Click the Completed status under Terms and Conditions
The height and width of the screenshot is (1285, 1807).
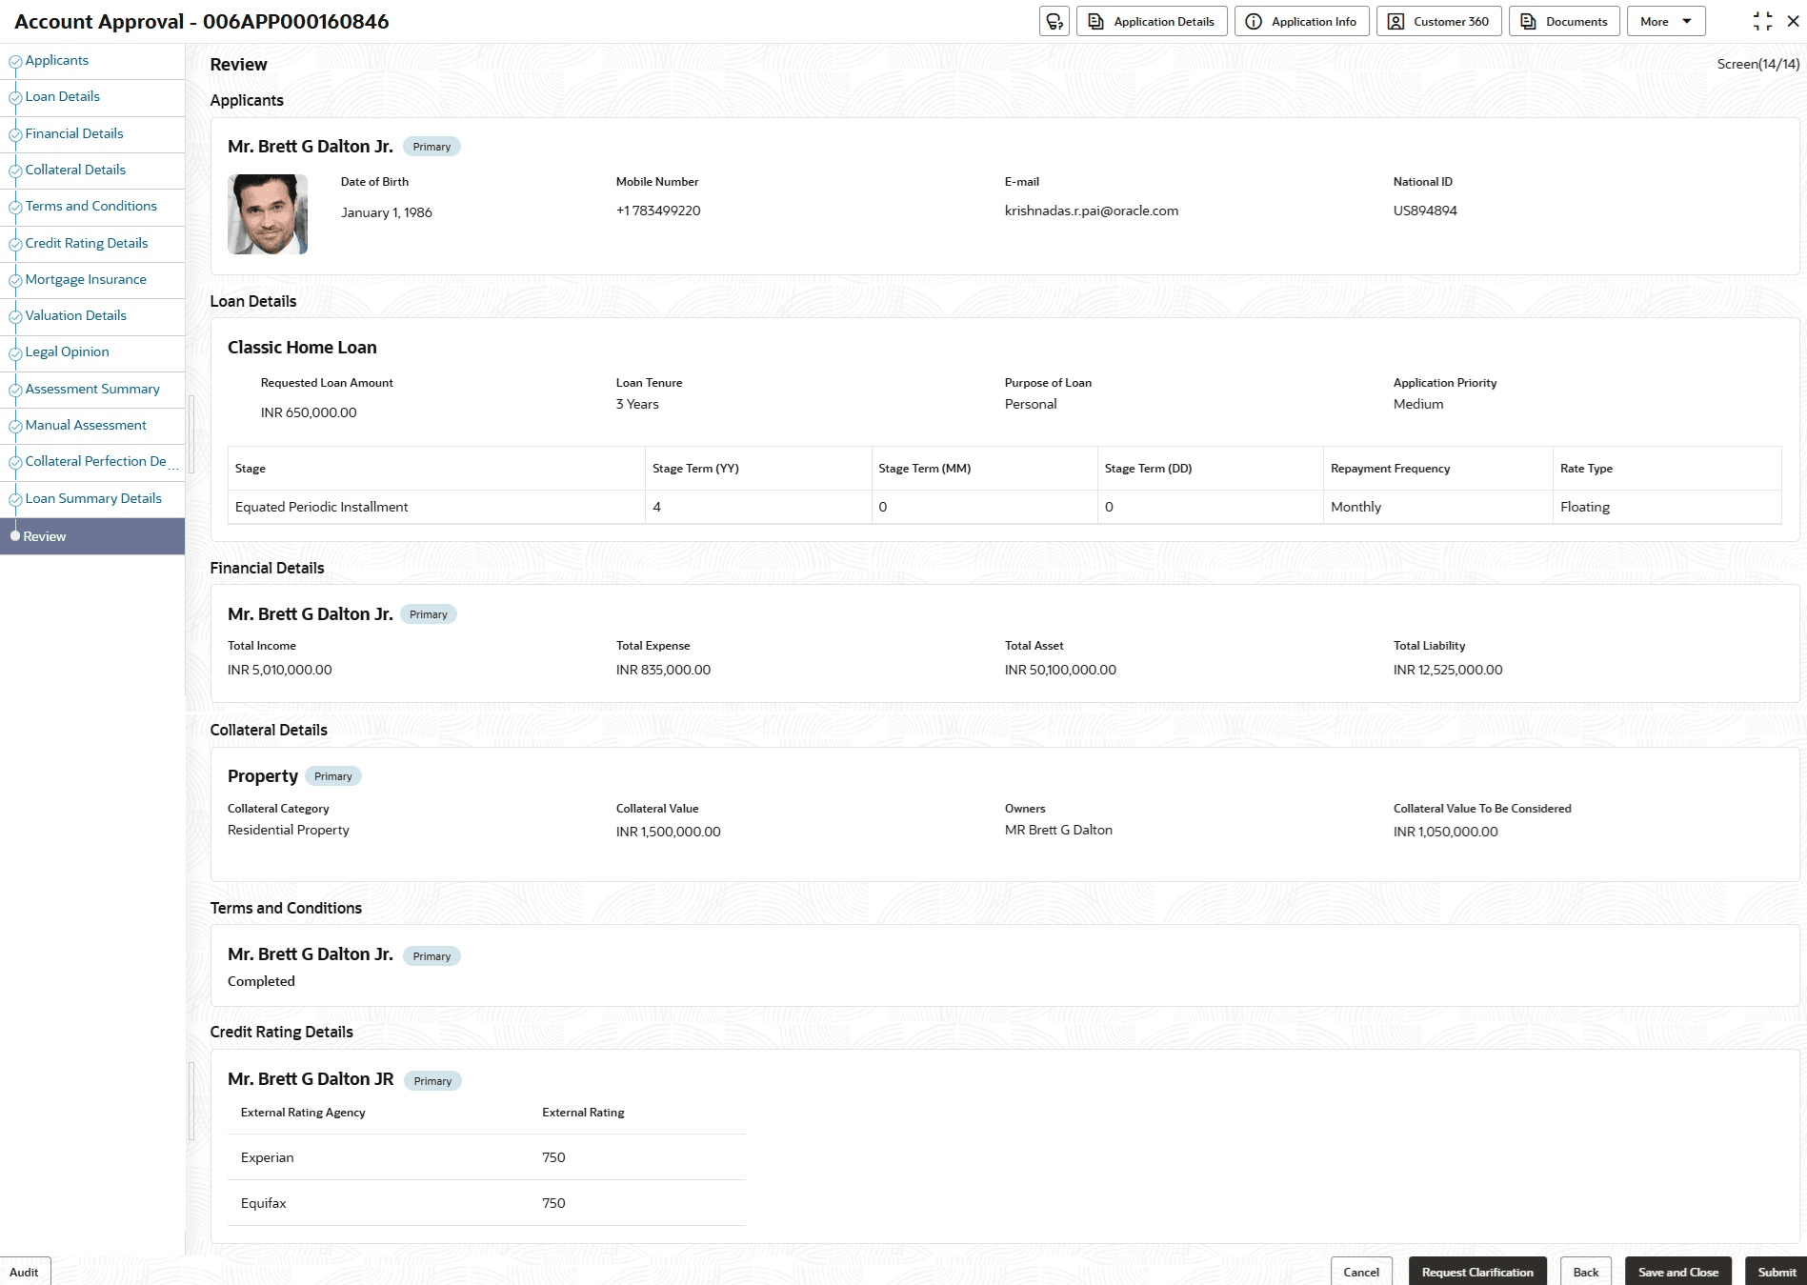pos(261,981)
